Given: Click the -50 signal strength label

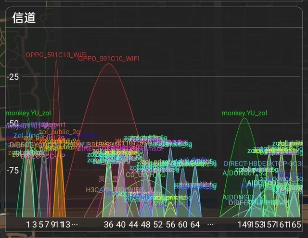Looking at the screenshot, I should (13, 123).
